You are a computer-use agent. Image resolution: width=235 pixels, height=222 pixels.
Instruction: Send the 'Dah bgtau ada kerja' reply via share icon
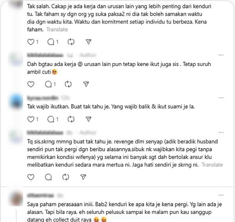86,84
